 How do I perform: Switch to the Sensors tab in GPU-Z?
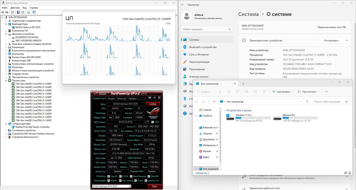(111, 99)
